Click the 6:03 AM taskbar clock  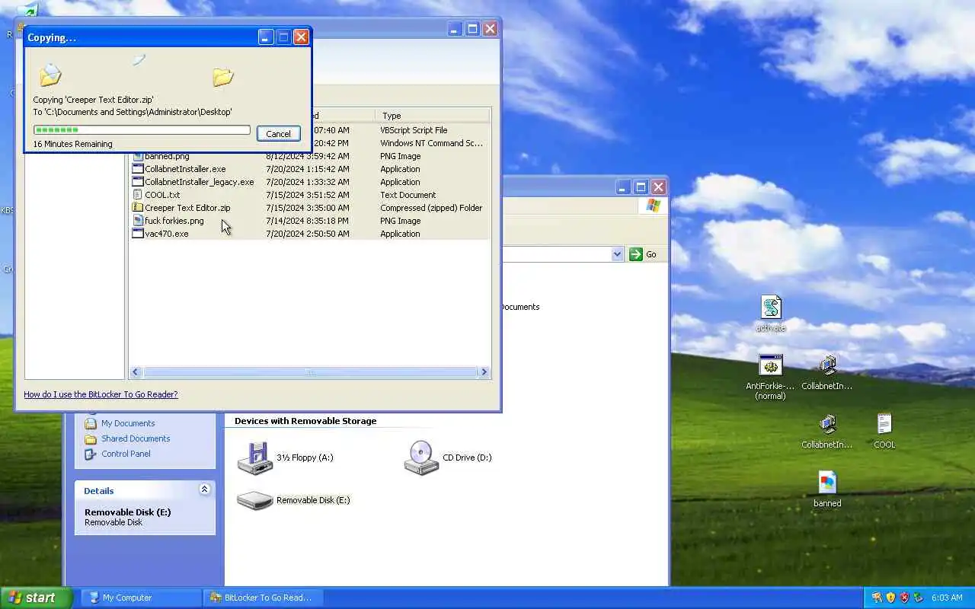pos(947,598)
